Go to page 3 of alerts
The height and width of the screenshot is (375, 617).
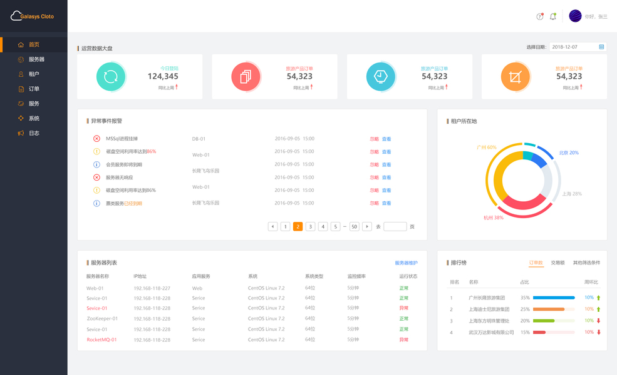pyautogui.click(x=311, y=227)
